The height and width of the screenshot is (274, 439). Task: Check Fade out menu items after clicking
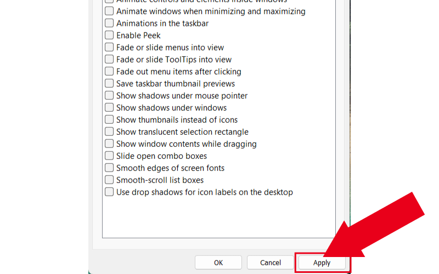pyautogui.click(x=109, y=71)
